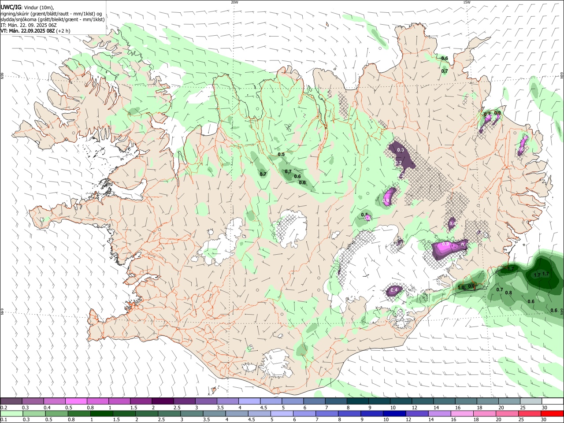
Task: Click the pale pink 16 mm rain swatch
Action: point(462,413)
